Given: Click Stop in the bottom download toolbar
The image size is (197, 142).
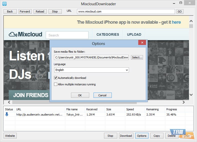Looking at the screenshot, I should [x=110, y=136].
